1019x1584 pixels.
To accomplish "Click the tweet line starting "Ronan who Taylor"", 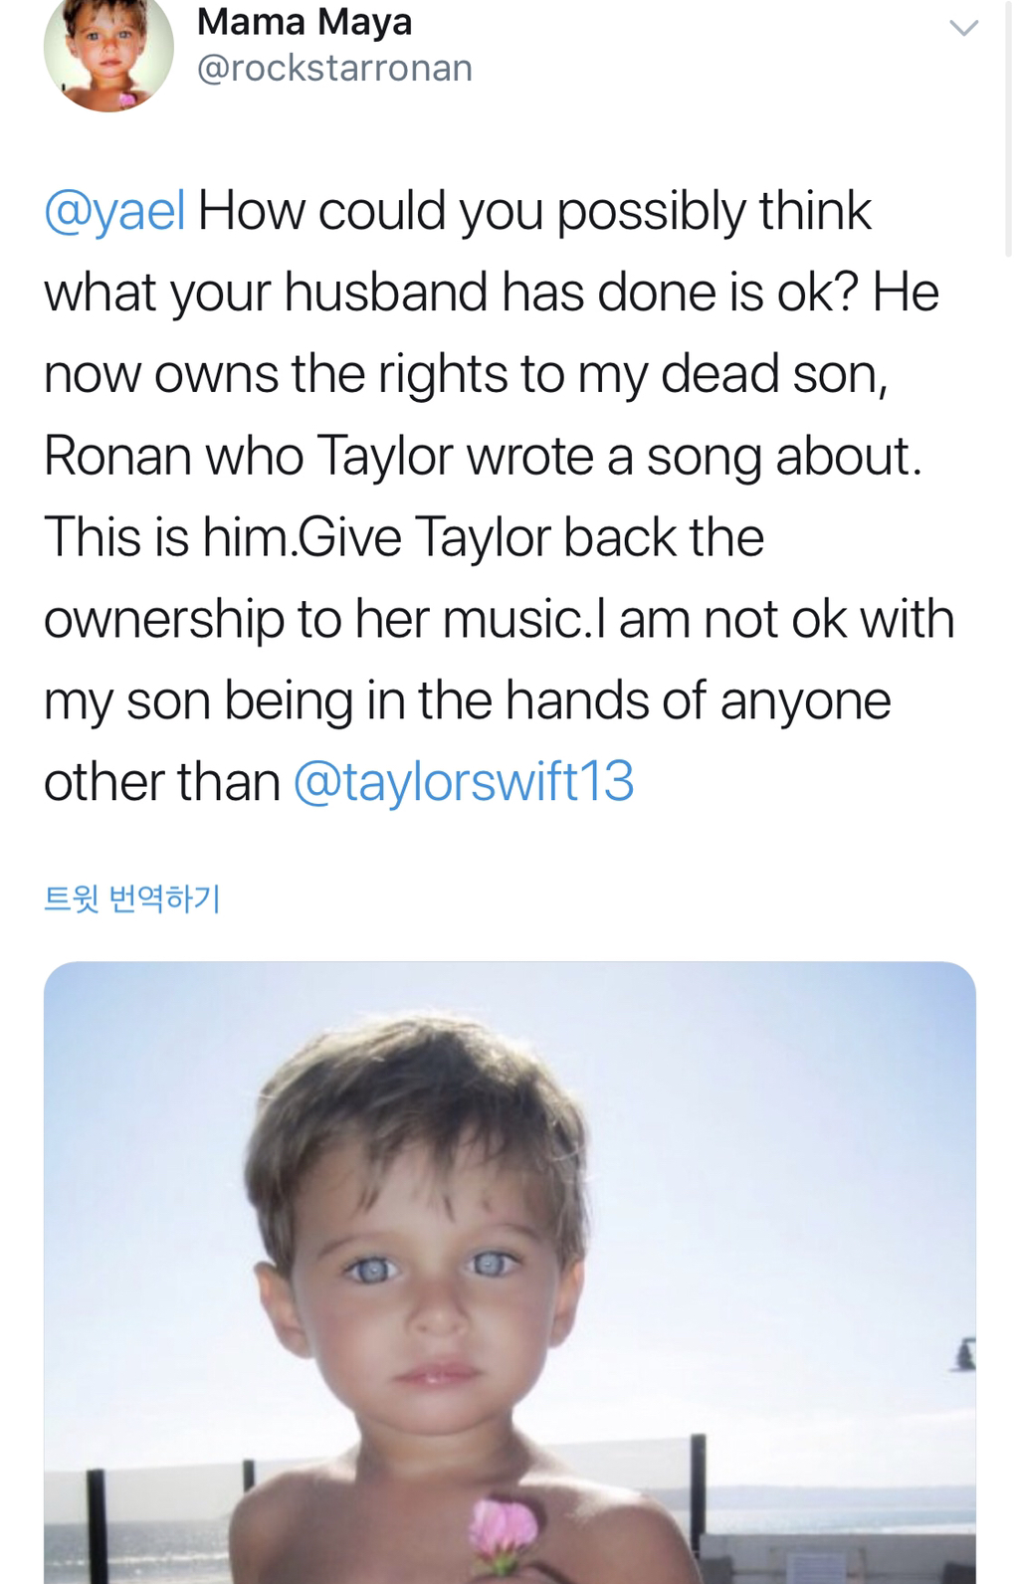I will tap(483, 456).
